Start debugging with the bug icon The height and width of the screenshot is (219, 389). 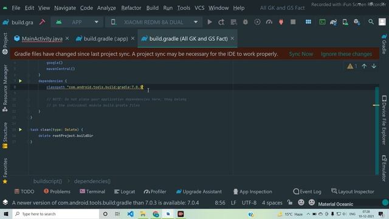tap(246, 22)
